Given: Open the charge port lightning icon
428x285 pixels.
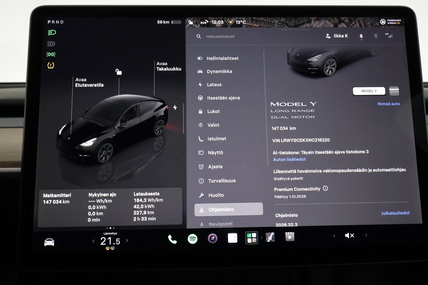Looking at the screenshot, I should [x=175, y=107].
